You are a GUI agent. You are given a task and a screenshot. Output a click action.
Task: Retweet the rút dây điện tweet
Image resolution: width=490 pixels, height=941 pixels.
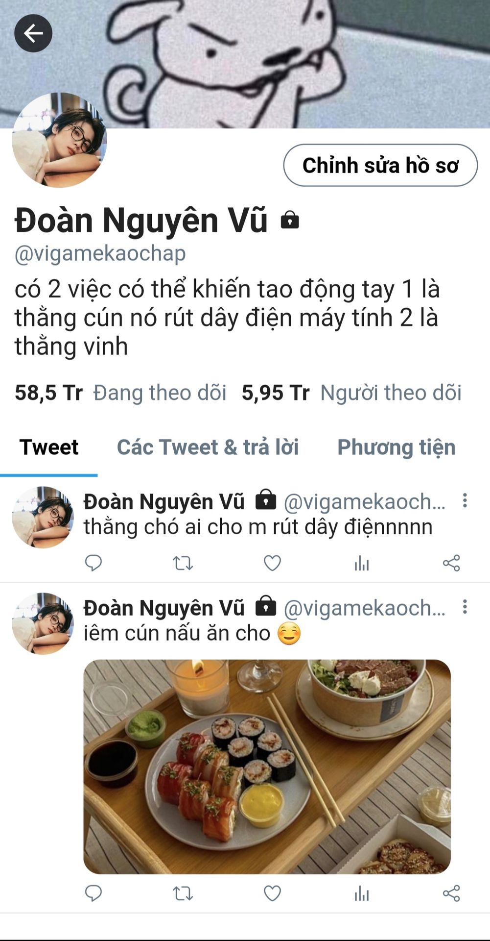pyautogui.click(x=183, y=563)
